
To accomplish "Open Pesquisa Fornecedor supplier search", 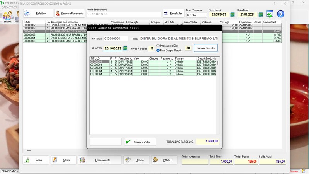I will tap(70, 14).
